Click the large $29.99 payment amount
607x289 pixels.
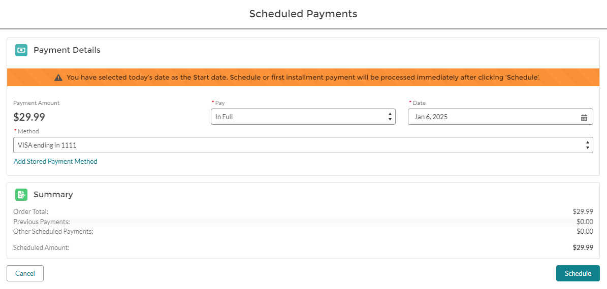(29, 117)
